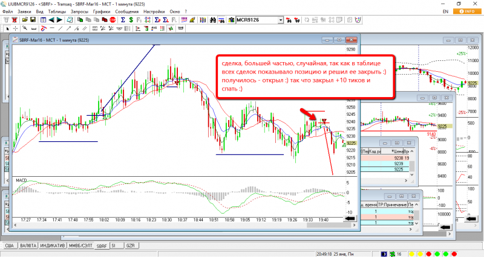This screenshot has height=257, width=484.
Task: Click the red X cancel orders icon
Action: [14, 20]
